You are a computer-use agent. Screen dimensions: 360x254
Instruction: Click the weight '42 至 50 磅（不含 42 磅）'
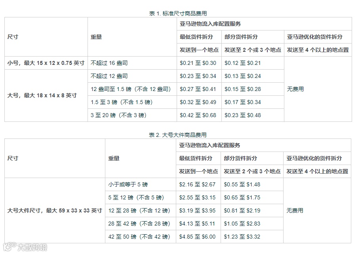pos(139,237)
